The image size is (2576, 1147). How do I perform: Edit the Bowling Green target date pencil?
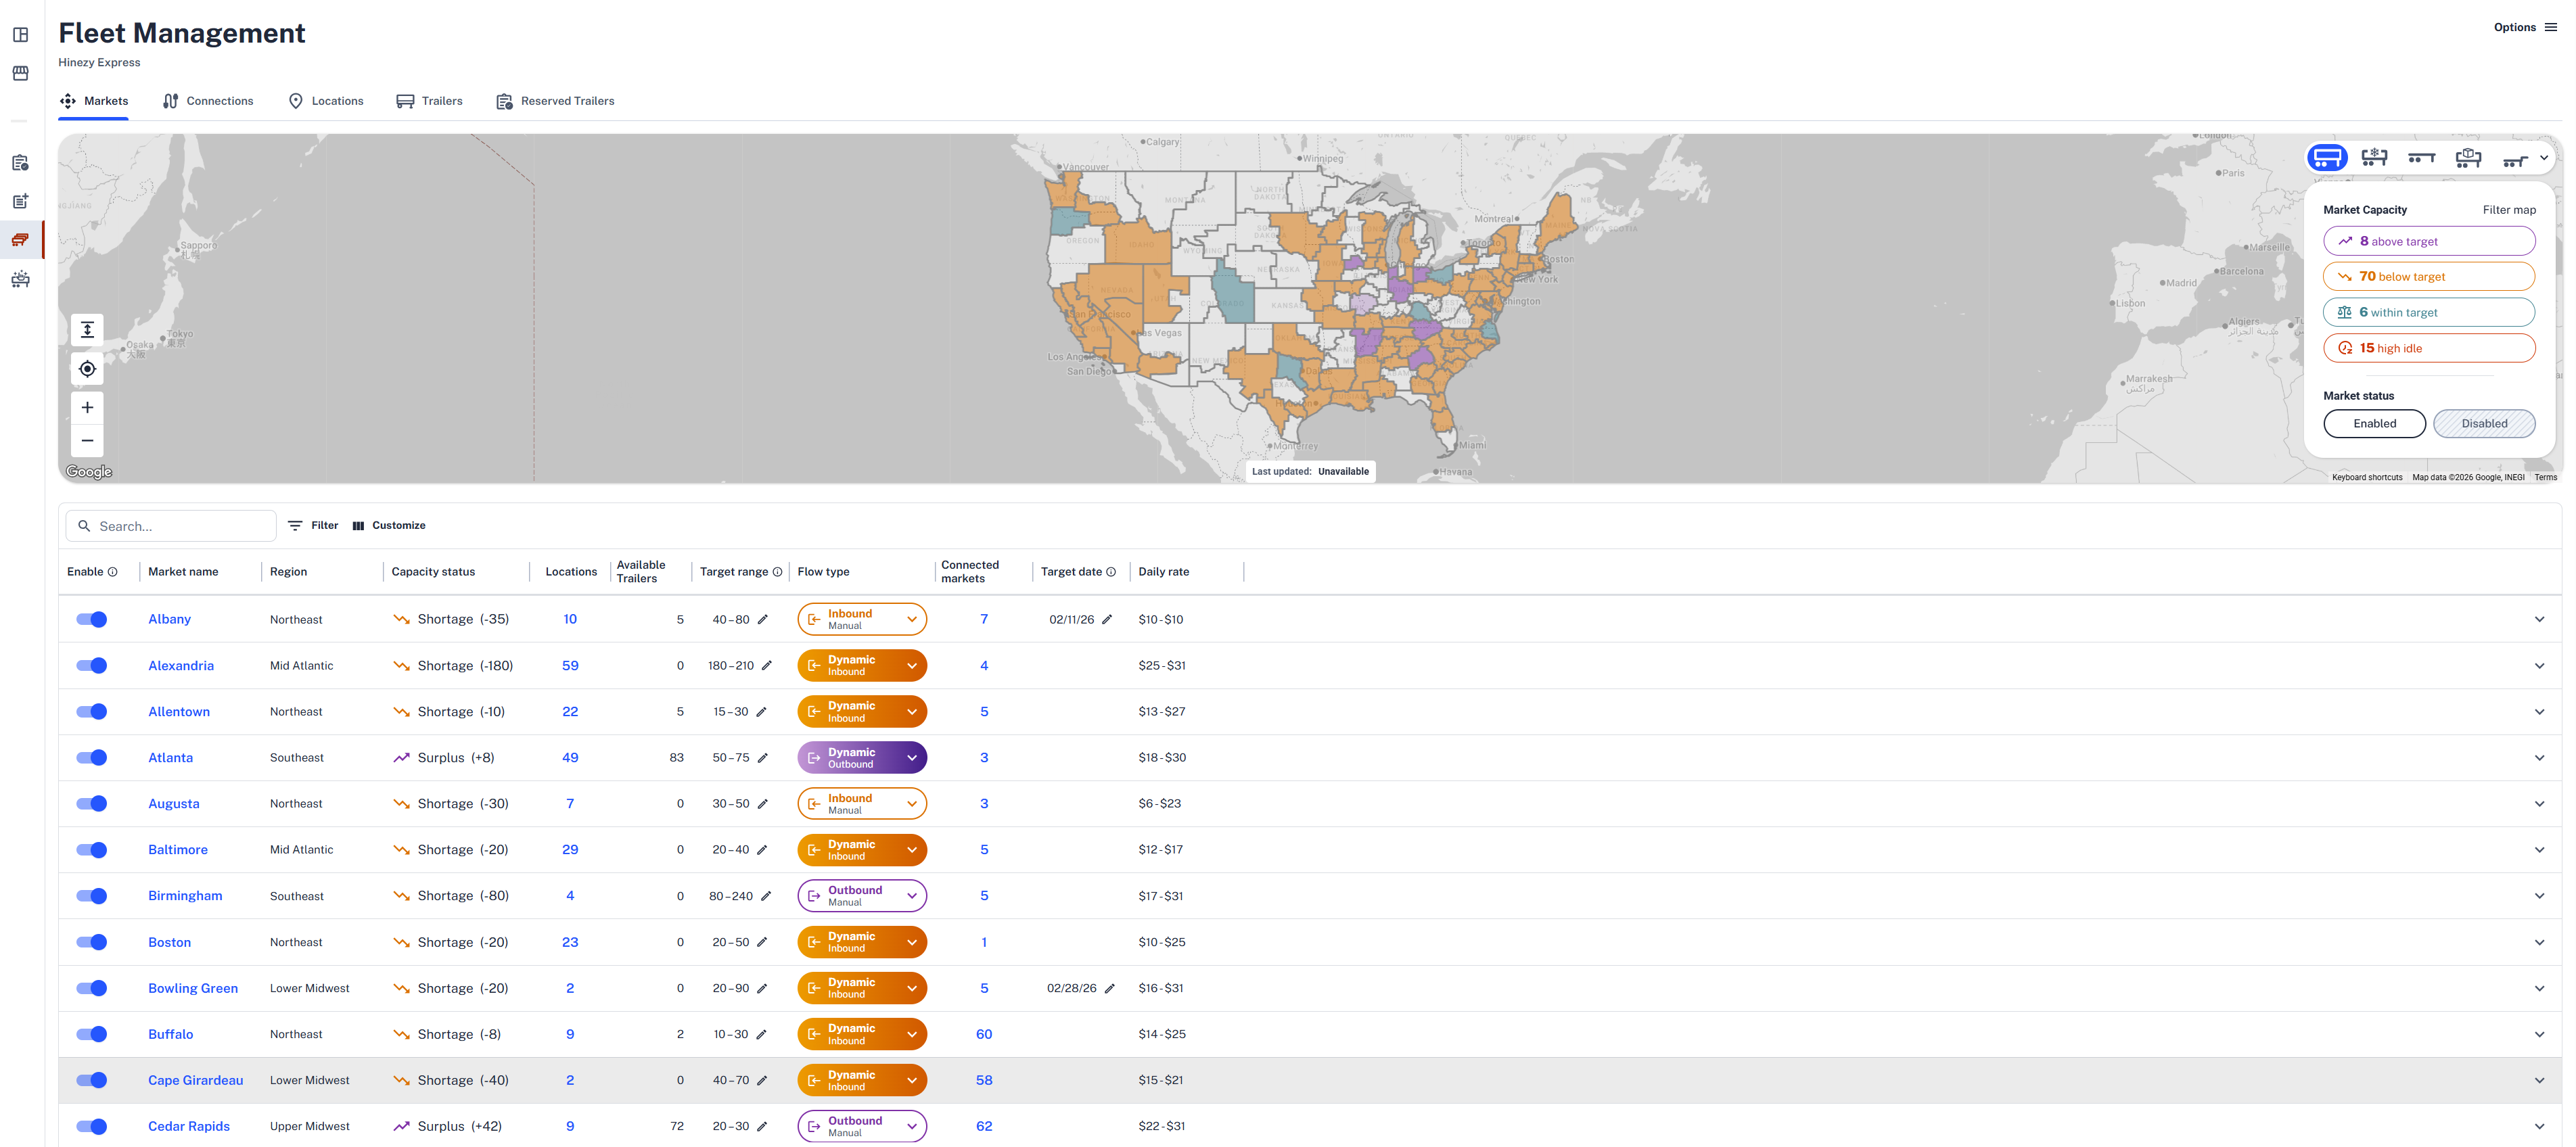point(1109,989)
